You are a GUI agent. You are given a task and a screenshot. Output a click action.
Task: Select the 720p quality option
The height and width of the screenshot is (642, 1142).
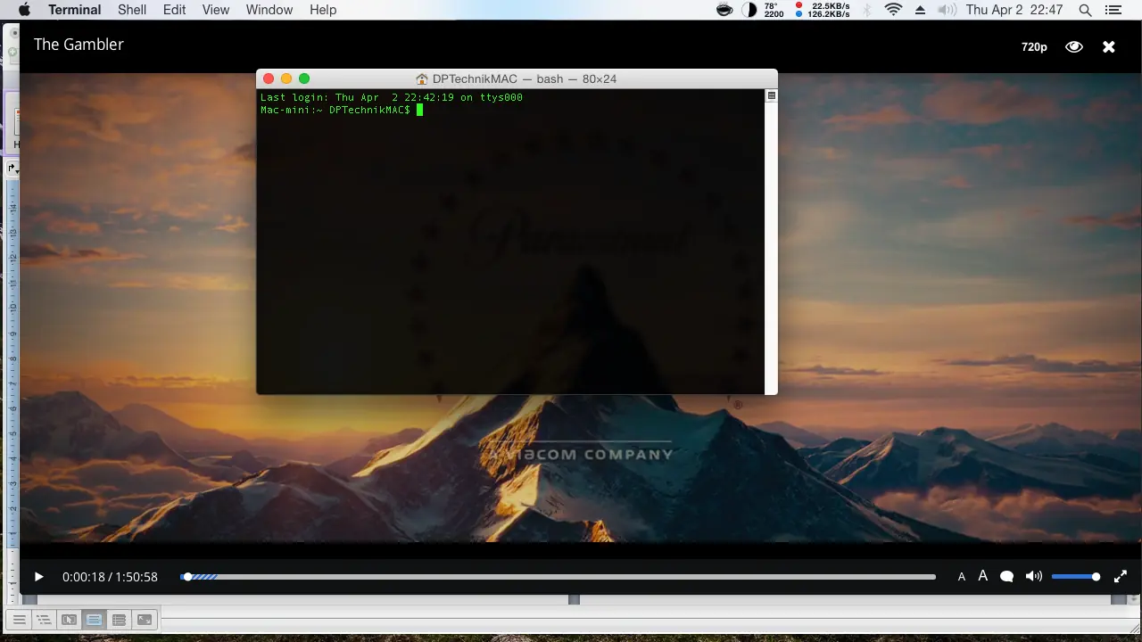pos(1034,46)
